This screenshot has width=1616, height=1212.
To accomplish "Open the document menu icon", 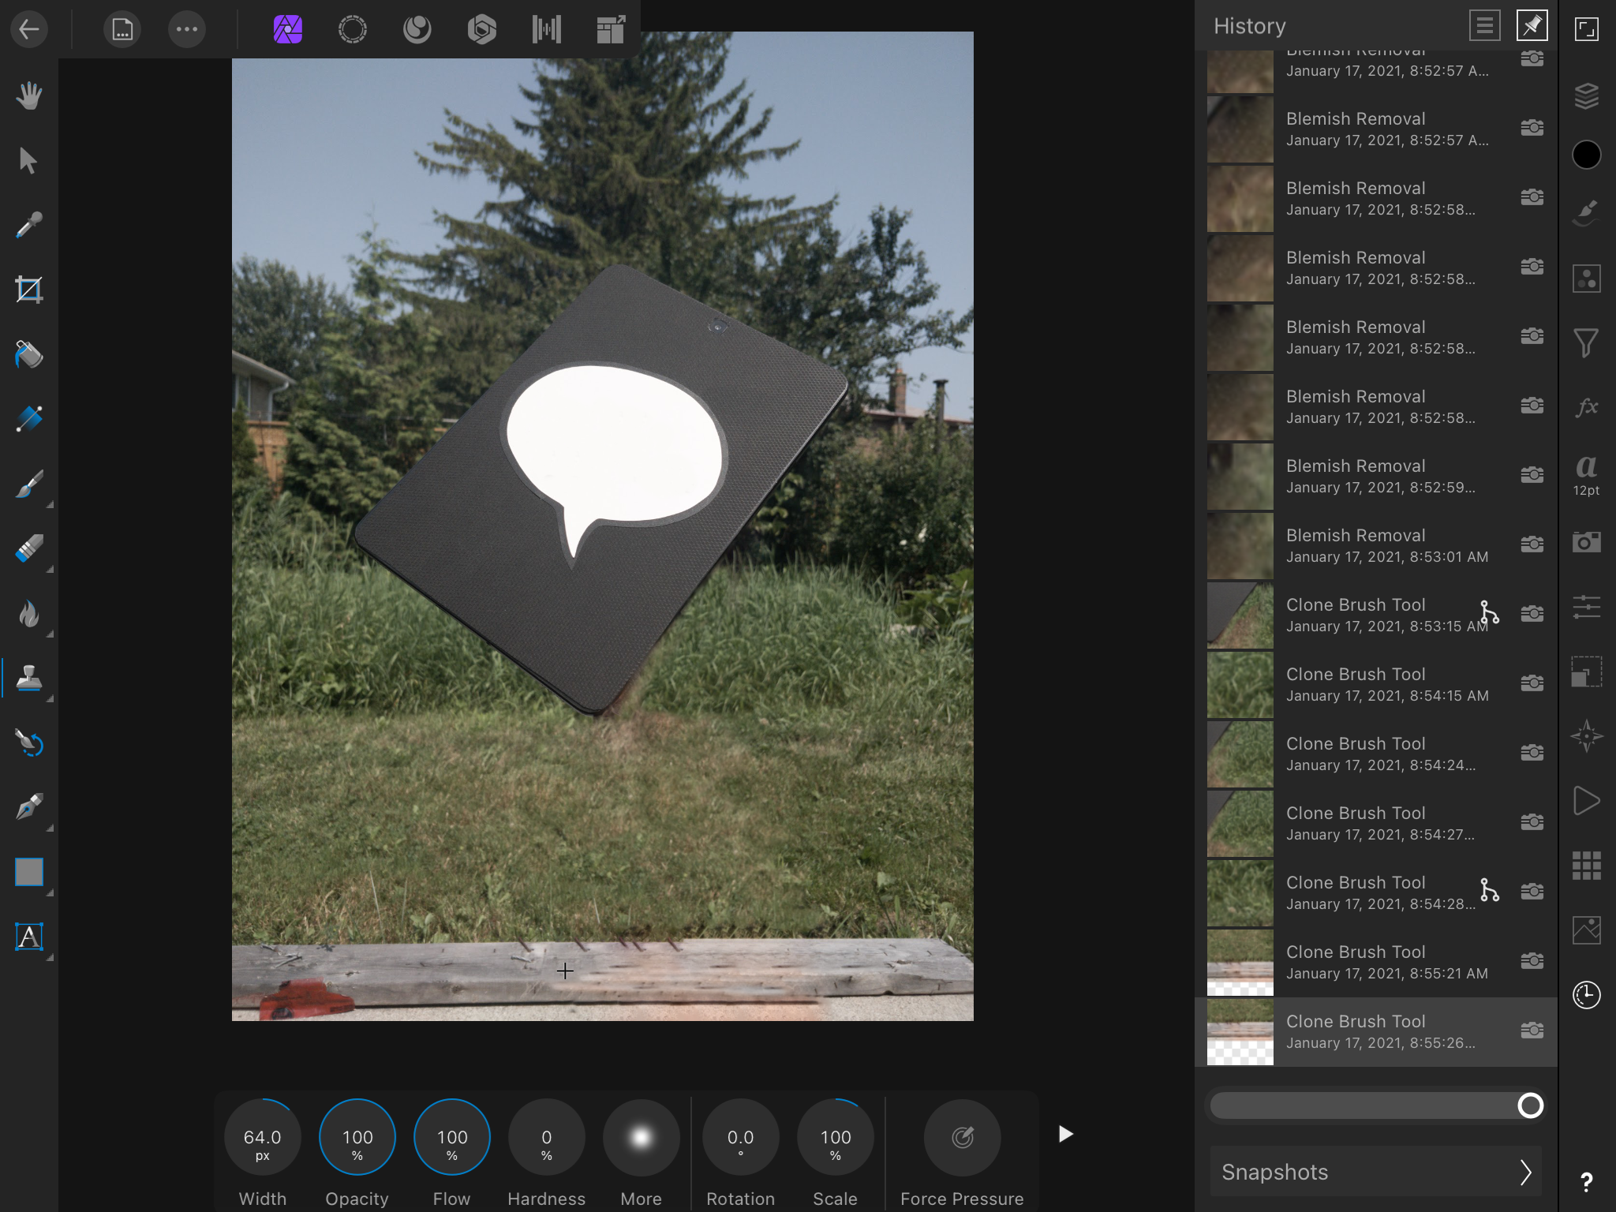I will (122, 30).
